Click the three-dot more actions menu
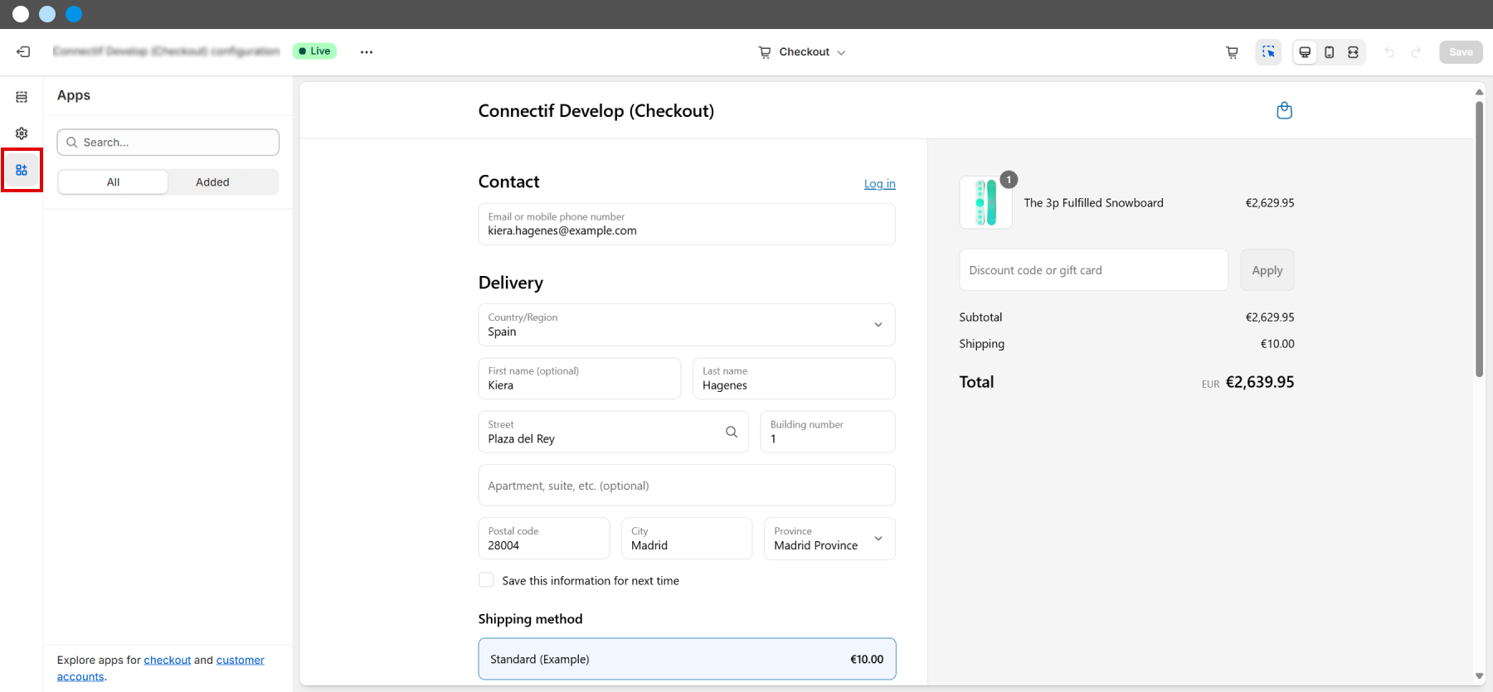 click(367, 51)
